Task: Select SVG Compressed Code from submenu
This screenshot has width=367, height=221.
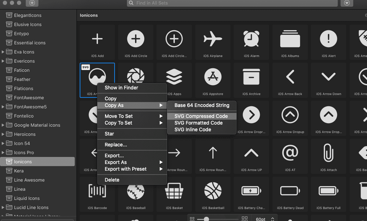Action: 202,116
